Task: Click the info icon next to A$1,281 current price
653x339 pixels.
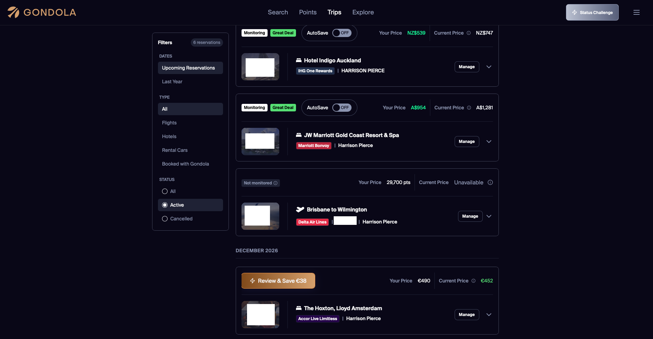Action: click(469, 108)
